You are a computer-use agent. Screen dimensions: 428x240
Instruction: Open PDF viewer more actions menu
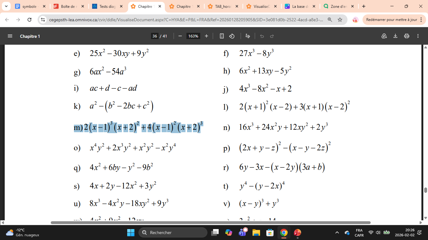[418, 36]
